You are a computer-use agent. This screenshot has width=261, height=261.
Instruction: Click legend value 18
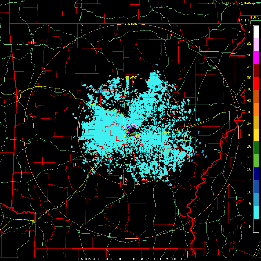249,169
